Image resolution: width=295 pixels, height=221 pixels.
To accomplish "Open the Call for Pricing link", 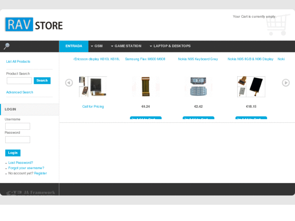I will [93, 107].
